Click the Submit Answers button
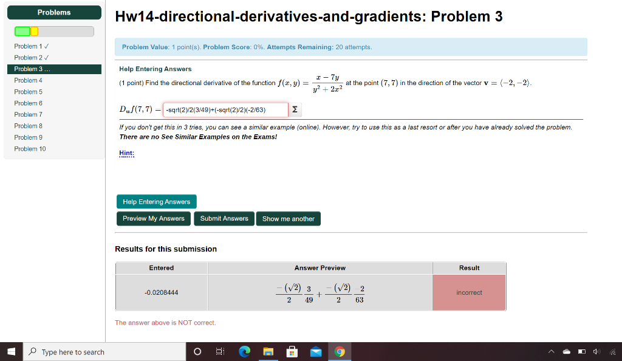The height and width of the screenshot is (361, 622). (x=224, y=218)
